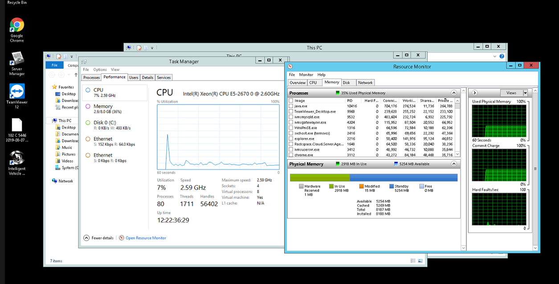Check the WmiPrvSE.exe checkbox
Screen dimensions: 559x284
click(x=291, y=128)
